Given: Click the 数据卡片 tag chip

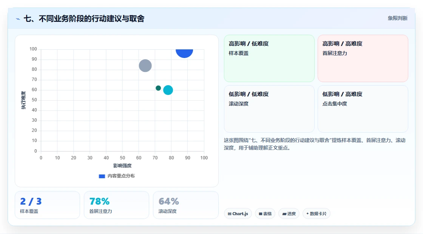Looking at the screenshot, I should (316, 214).
